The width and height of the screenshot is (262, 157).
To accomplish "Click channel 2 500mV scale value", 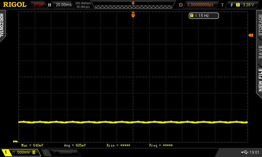I will click(x=66, y=152).
